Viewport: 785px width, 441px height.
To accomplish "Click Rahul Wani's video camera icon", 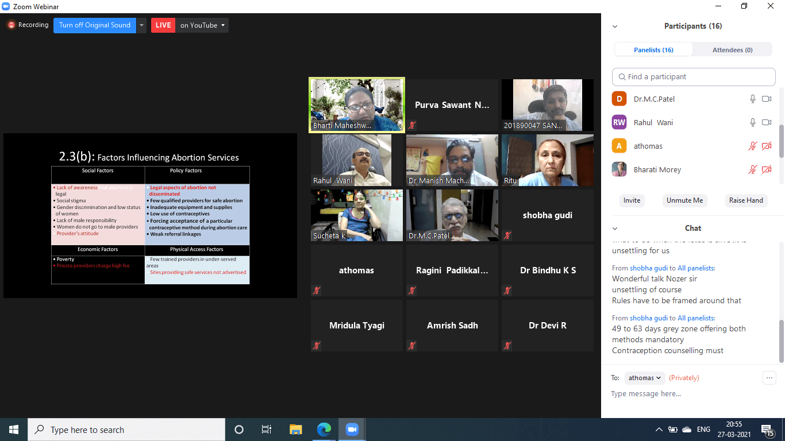I will (766, 122).
